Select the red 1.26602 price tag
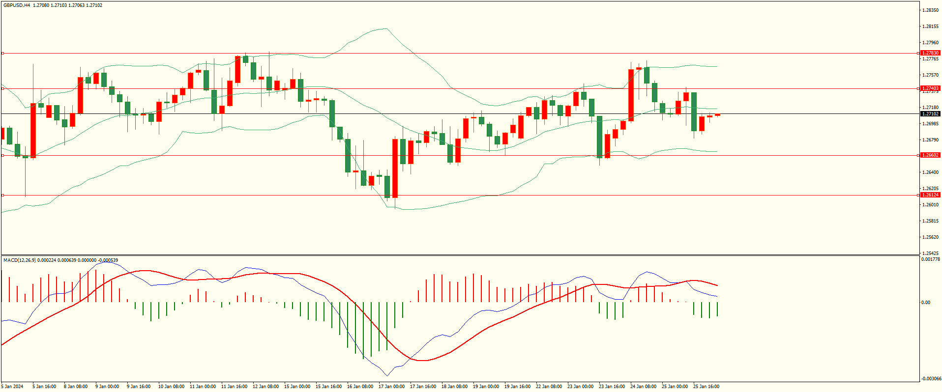The image size is (942, 392). pos(930,155)
